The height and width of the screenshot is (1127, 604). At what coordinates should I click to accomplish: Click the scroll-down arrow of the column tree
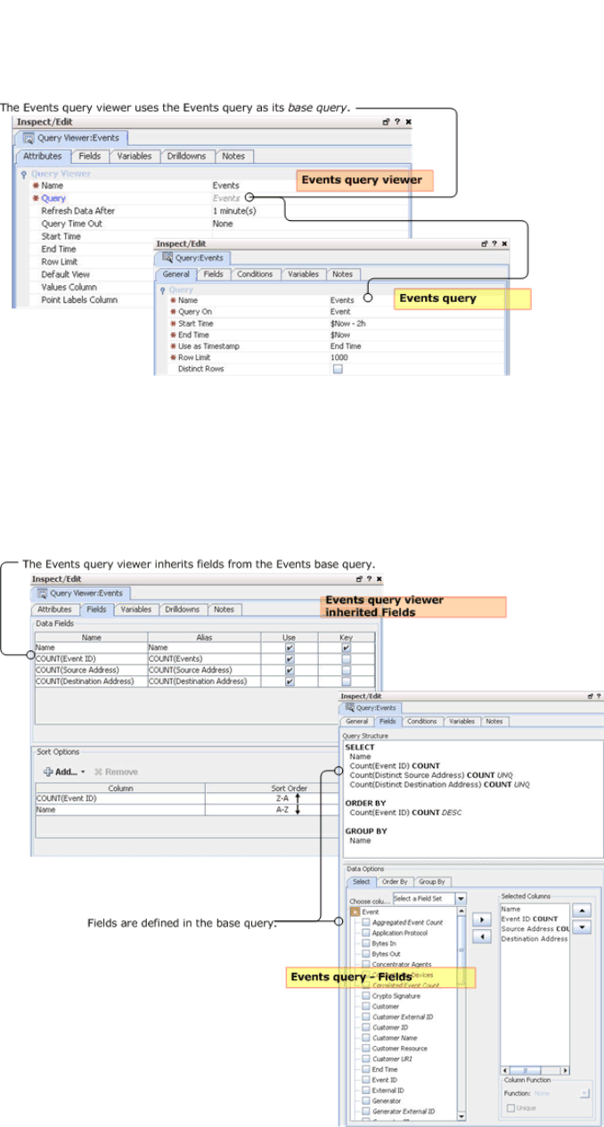pos(461,1115)
